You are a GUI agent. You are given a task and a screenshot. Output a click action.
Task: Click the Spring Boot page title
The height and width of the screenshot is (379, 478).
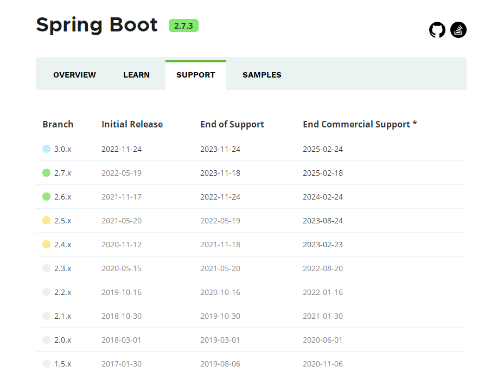(x=97, y=25)
